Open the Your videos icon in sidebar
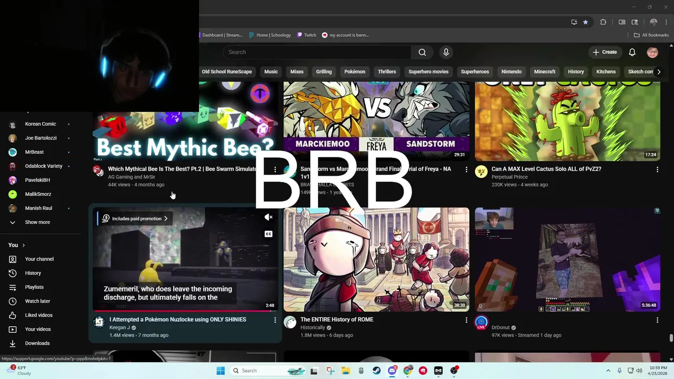The width and height of the screenshot is (674, 379). click(13, 329)
